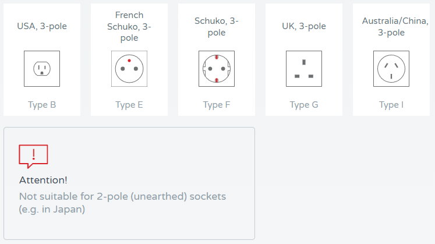Click the 'USA, 3-pole' title text

coord(42,26)
